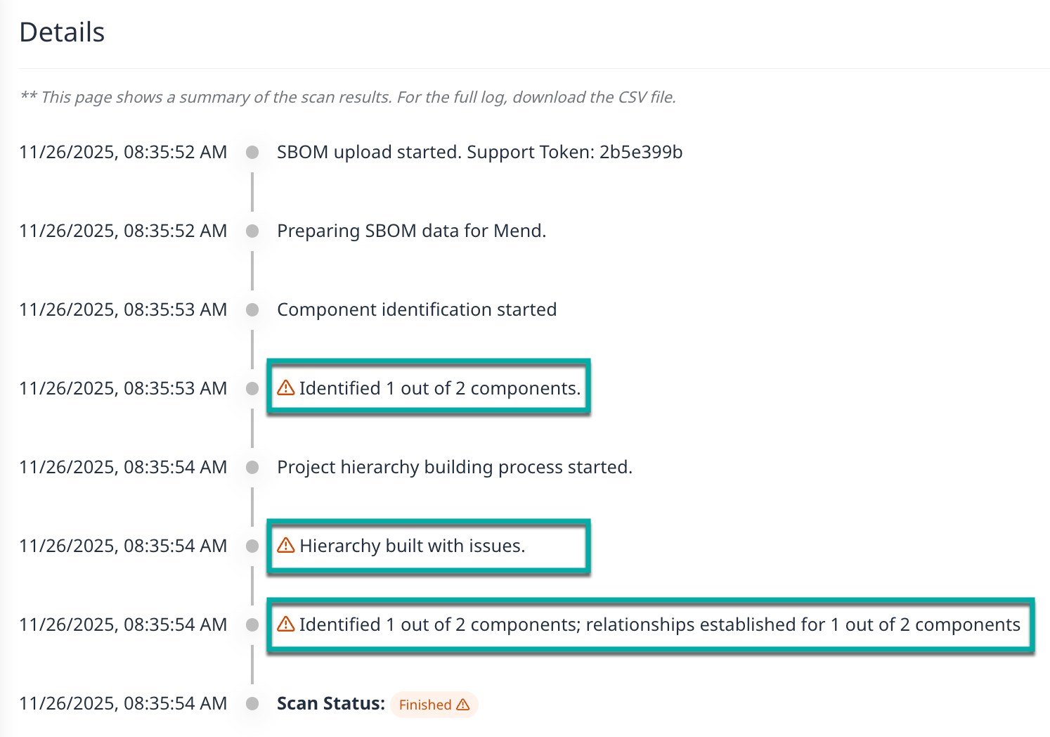The width and height of the screenshot is (1050, 737).
Task: Click warning icon beside "Hierarchy built with issues"
Action: click(286, 546)
